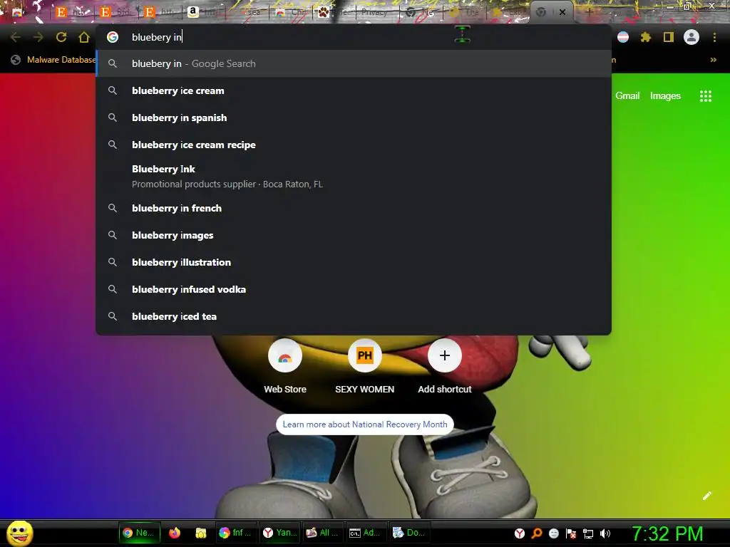Open the smiley face Start button
Screen dimensions: 730x547
click(x=20, y=533)
